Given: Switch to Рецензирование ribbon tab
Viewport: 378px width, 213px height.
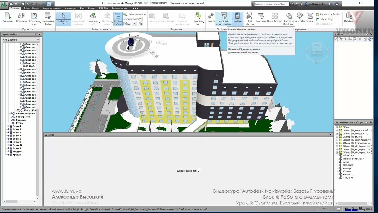Looking at the screenshot, I should (x=51, y=9).
